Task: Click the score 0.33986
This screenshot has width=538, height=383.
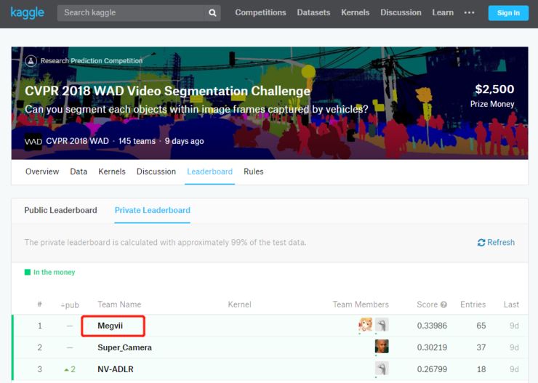Action: click(432, 326)
